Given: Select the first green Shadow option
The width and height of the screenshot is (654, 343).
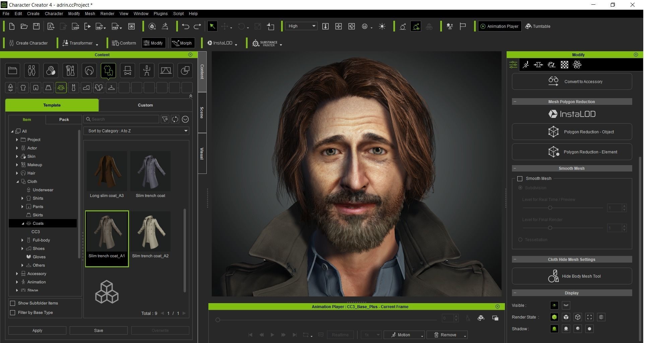Looking at the screenshot, I should (x=554, y=329).
